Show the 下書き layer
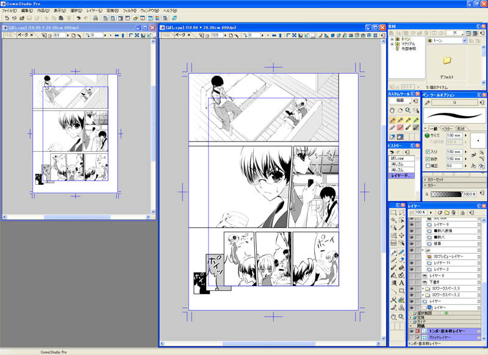The width and height of the screenshot is (488, 355). [x=412, y=282]
